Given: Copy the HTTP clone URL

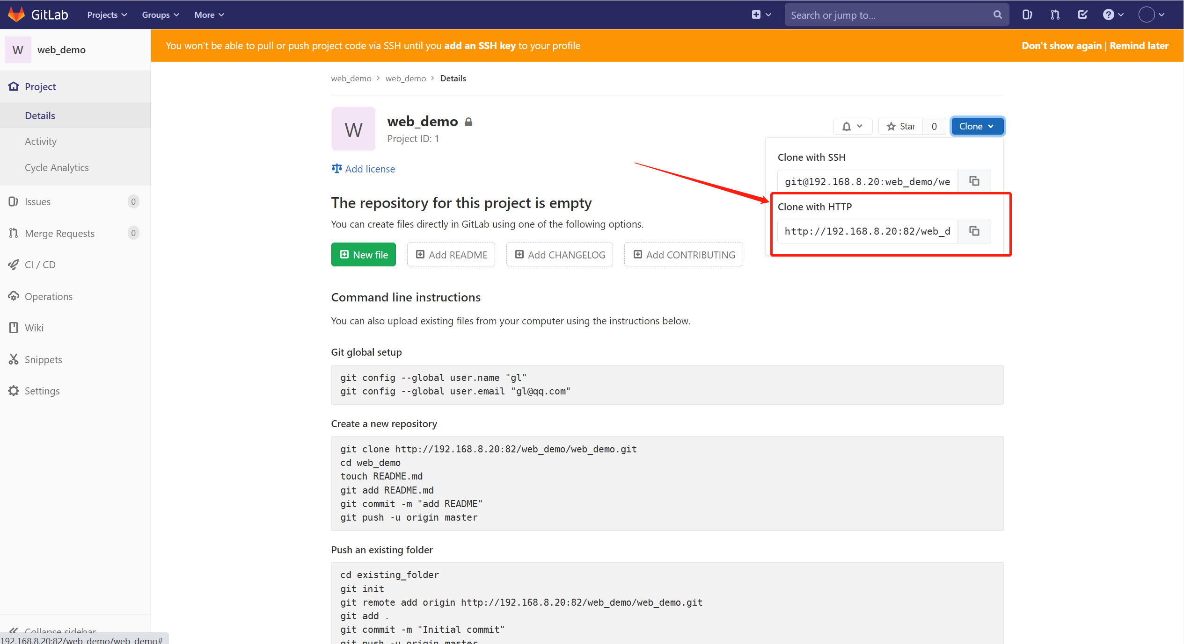Looking at the screenshot, I should 974,231.
